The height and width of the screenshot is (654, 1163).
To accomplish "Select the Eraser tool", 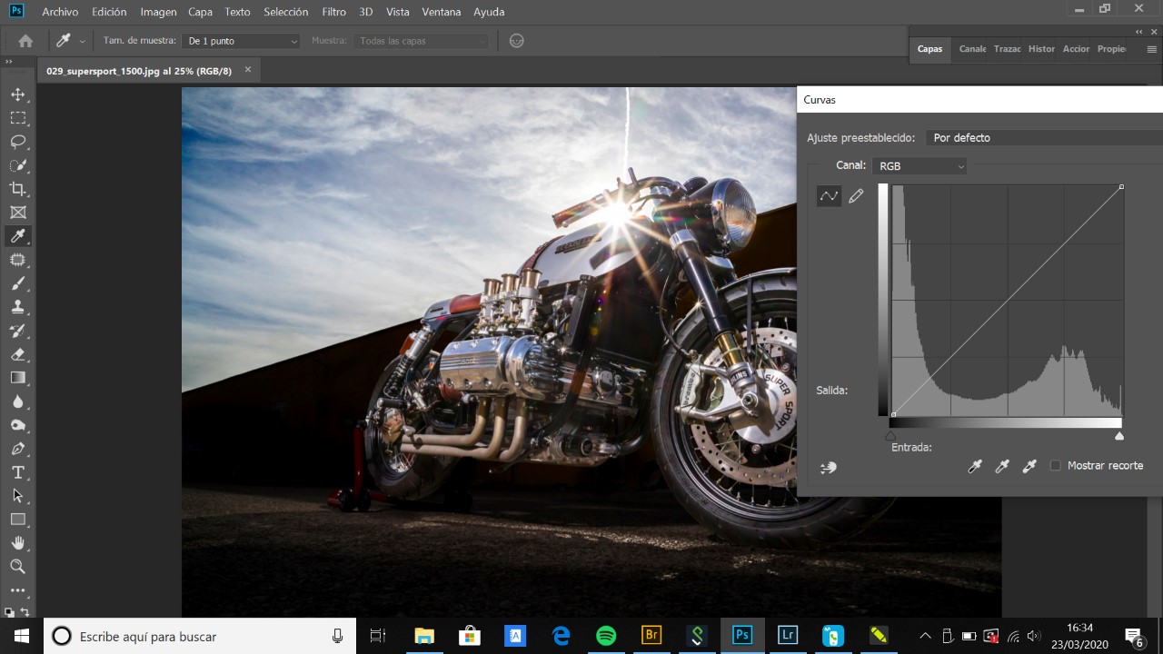I will (x=17, y=354).
